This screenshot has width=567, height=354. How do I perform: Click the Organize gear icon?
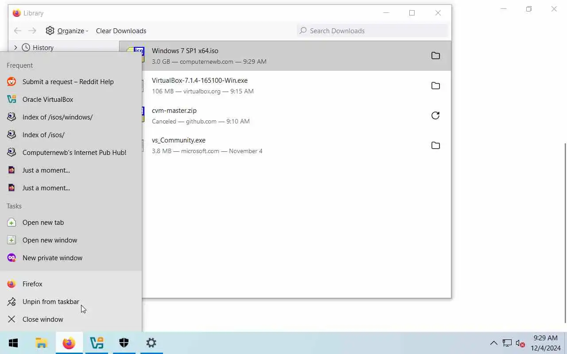(x=50, y=31)
